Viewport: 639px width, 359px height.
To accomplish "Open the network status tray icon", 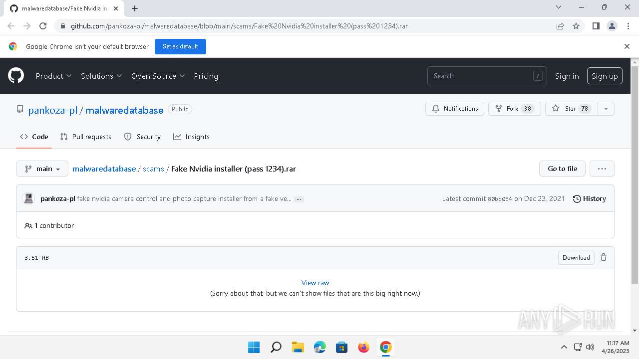I will point(578,347).
